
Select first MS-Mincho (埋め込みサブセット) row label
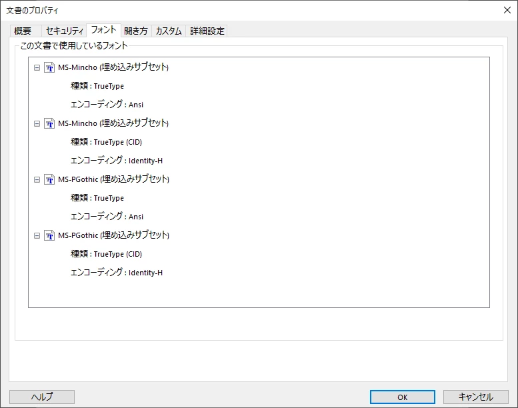point(113,67)
